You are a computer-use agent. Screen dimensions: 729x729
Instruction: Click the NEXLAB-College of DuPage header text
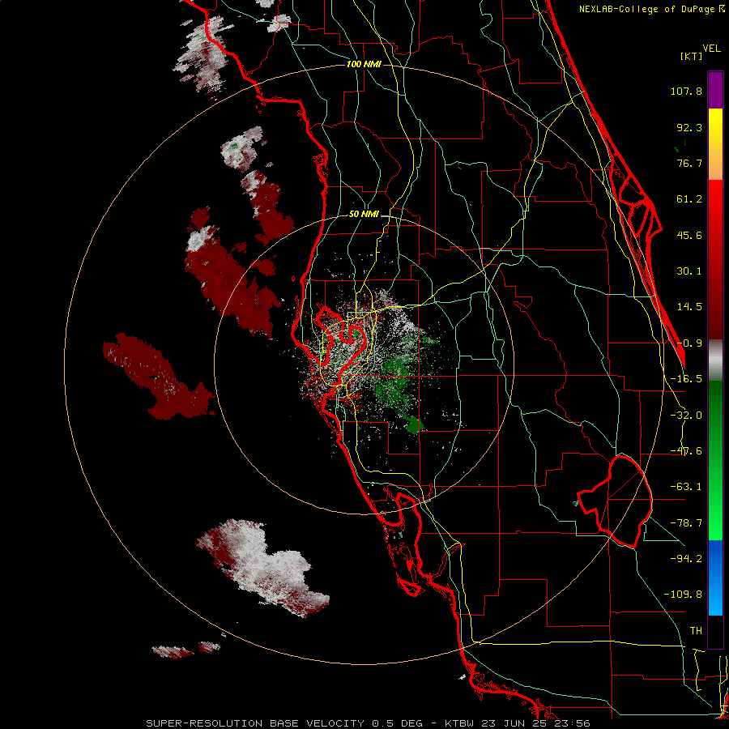[x=652, y=9]
